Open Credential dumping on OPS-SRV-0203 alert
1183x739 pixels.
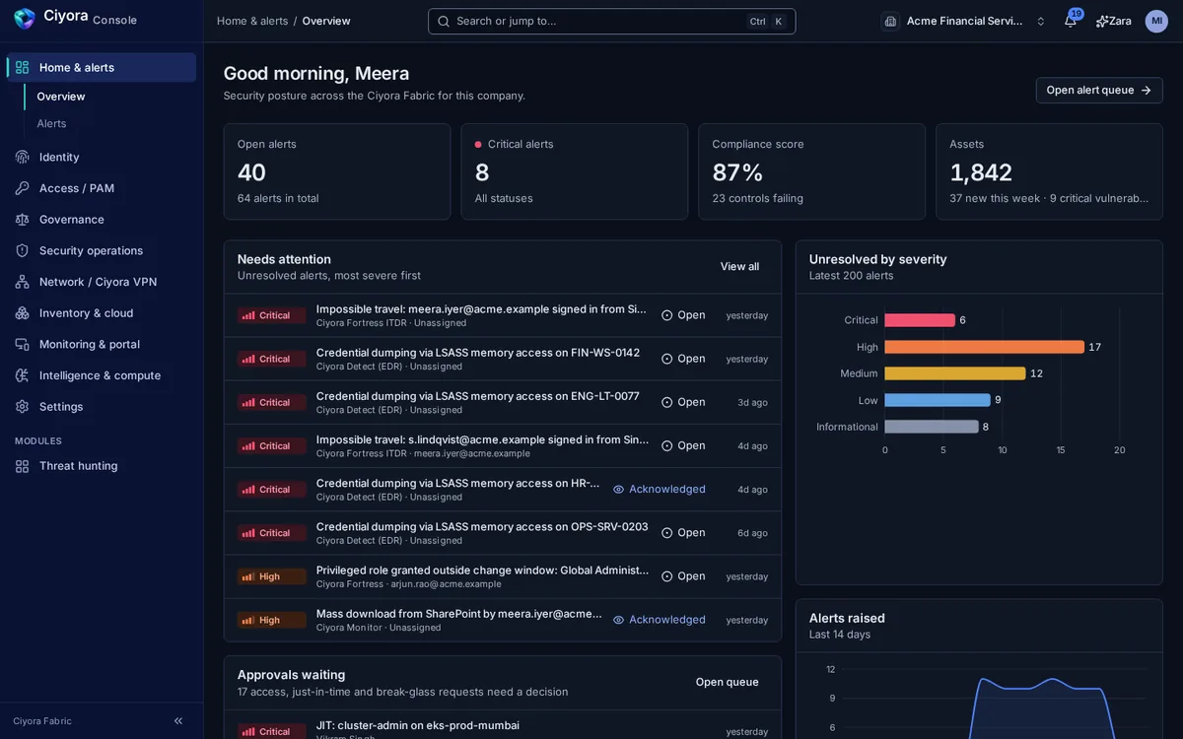pos(502,533)
